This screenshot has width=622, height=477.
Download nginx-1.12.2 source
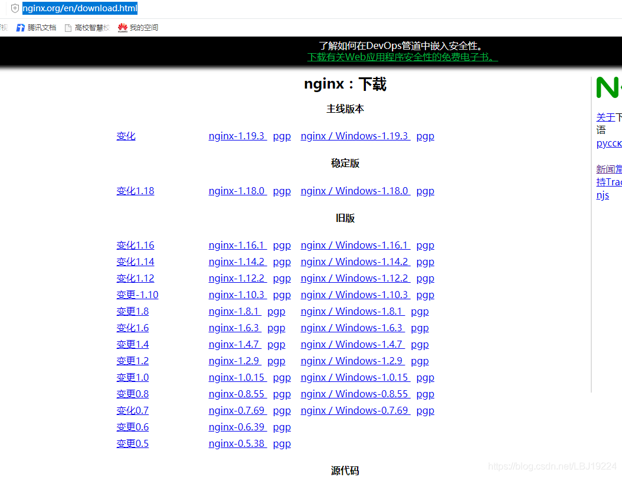click(238, 278)
